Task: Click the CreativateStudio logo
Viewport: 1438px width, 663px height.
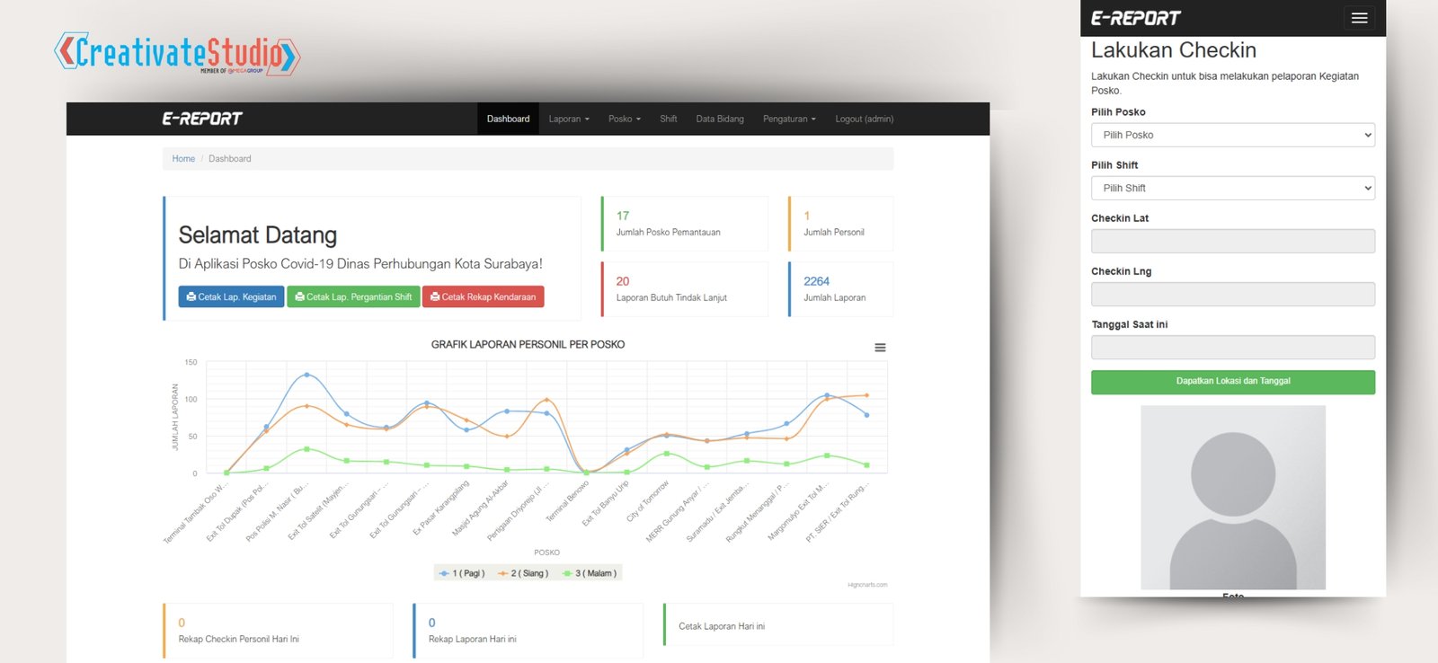Action: pos(177,54)
